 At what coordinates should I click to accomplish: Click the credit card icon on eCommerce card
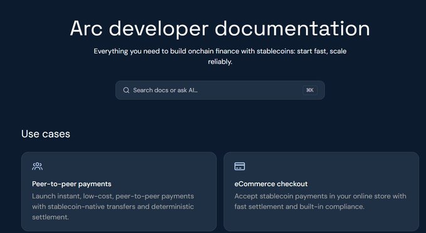coord(240,166)
